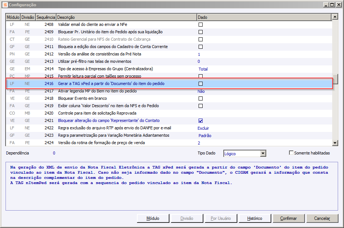Click the Módulo button
344x228 pixels.
153,218
